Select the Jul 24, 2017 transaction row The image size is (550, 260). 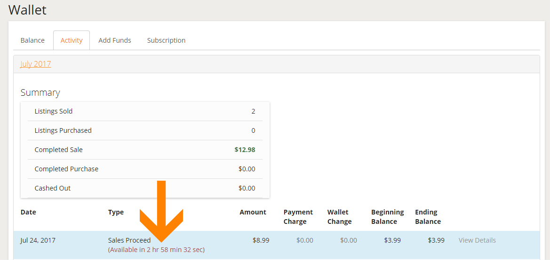[x=276, y=245]
